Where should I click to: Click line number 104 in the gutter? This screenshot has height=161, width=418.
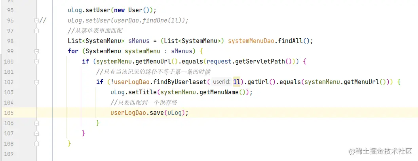tap(9, 103)
